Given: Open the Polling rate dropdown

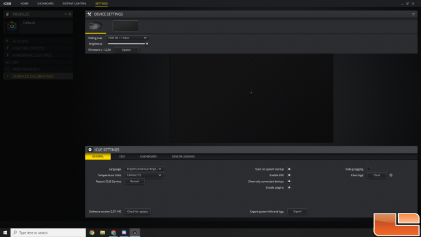Looking at the screenshot, I should (x=127, y=38).
